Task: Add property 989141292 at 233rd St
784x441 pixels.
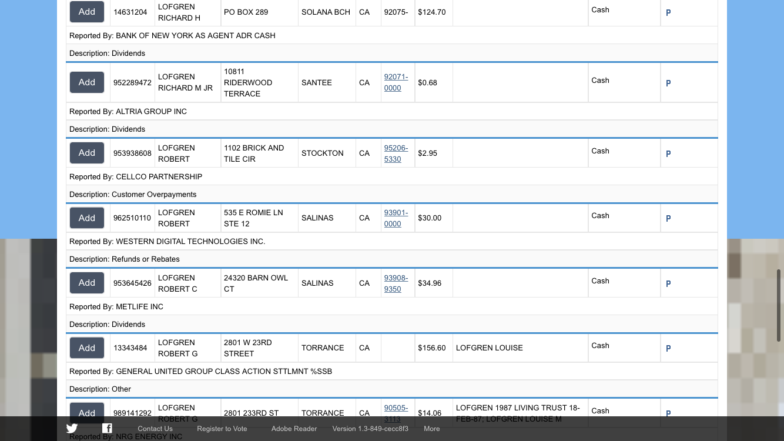Action: tap(87, 413)
